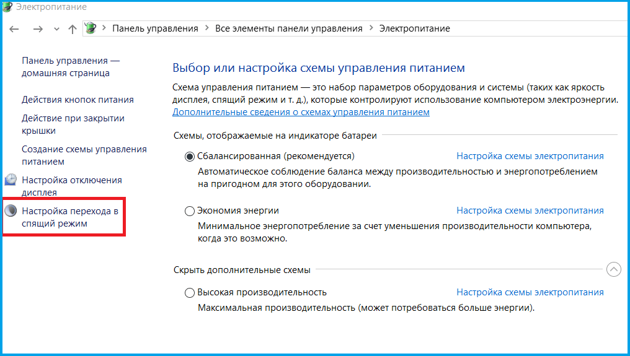Go to the Панель управления breadcrumb
Screen dimensions: 630x356
click(155, 28)
